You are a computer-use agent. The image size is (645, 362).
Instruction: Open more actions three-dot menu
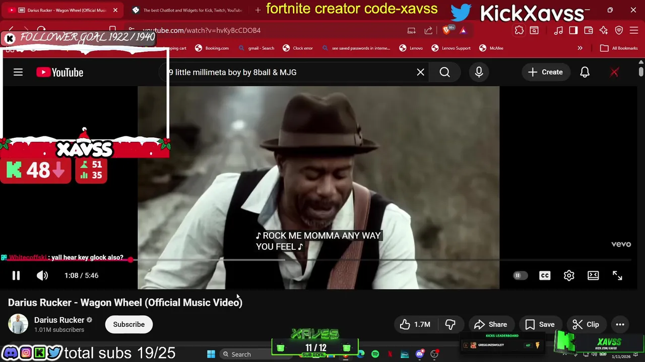pos(620,324)
